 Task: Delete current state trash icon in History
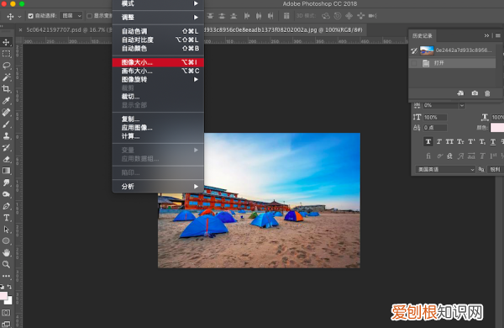point(487,93)
